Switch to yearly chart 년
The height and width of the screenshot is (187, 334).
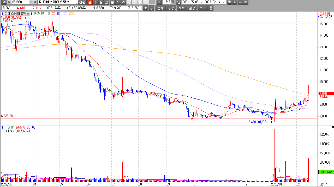(x=106, y=2)
